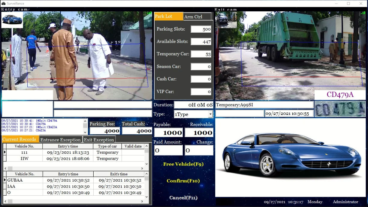The height and width of the screenshot is (207, 368).
Task: Click the log line 1#Exit:CBAZ3A
Action: pyautogui.click(x=29, y=127)
